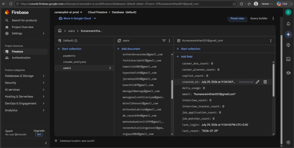
Task: Switch to Panel view tab
Action: [x=237, y=18]
